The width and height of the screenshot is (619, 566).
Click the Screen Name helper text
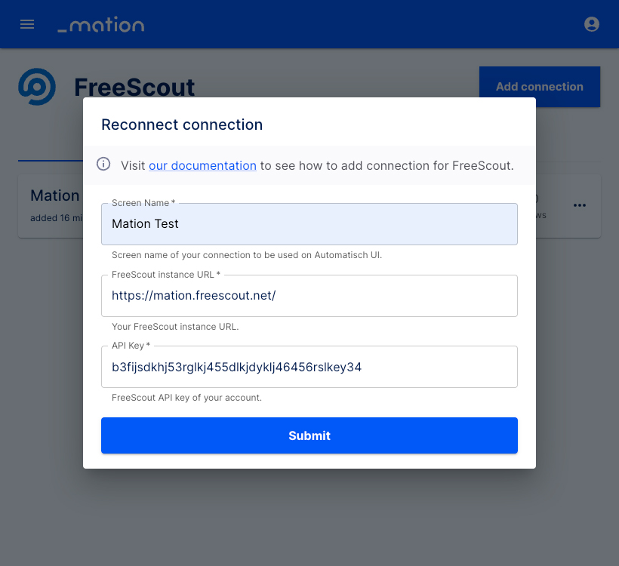(247, 255)
